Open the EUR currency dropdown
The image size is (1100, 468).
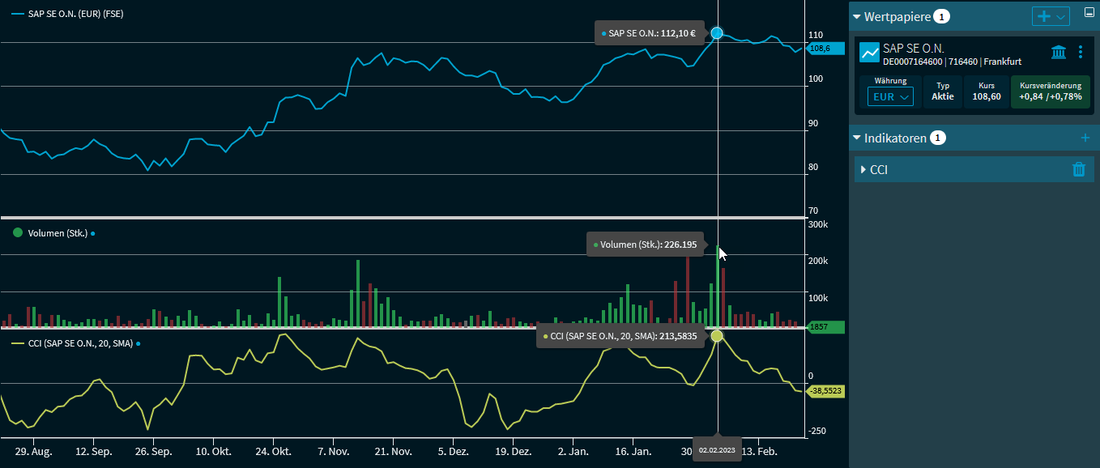tap(890, 96)
